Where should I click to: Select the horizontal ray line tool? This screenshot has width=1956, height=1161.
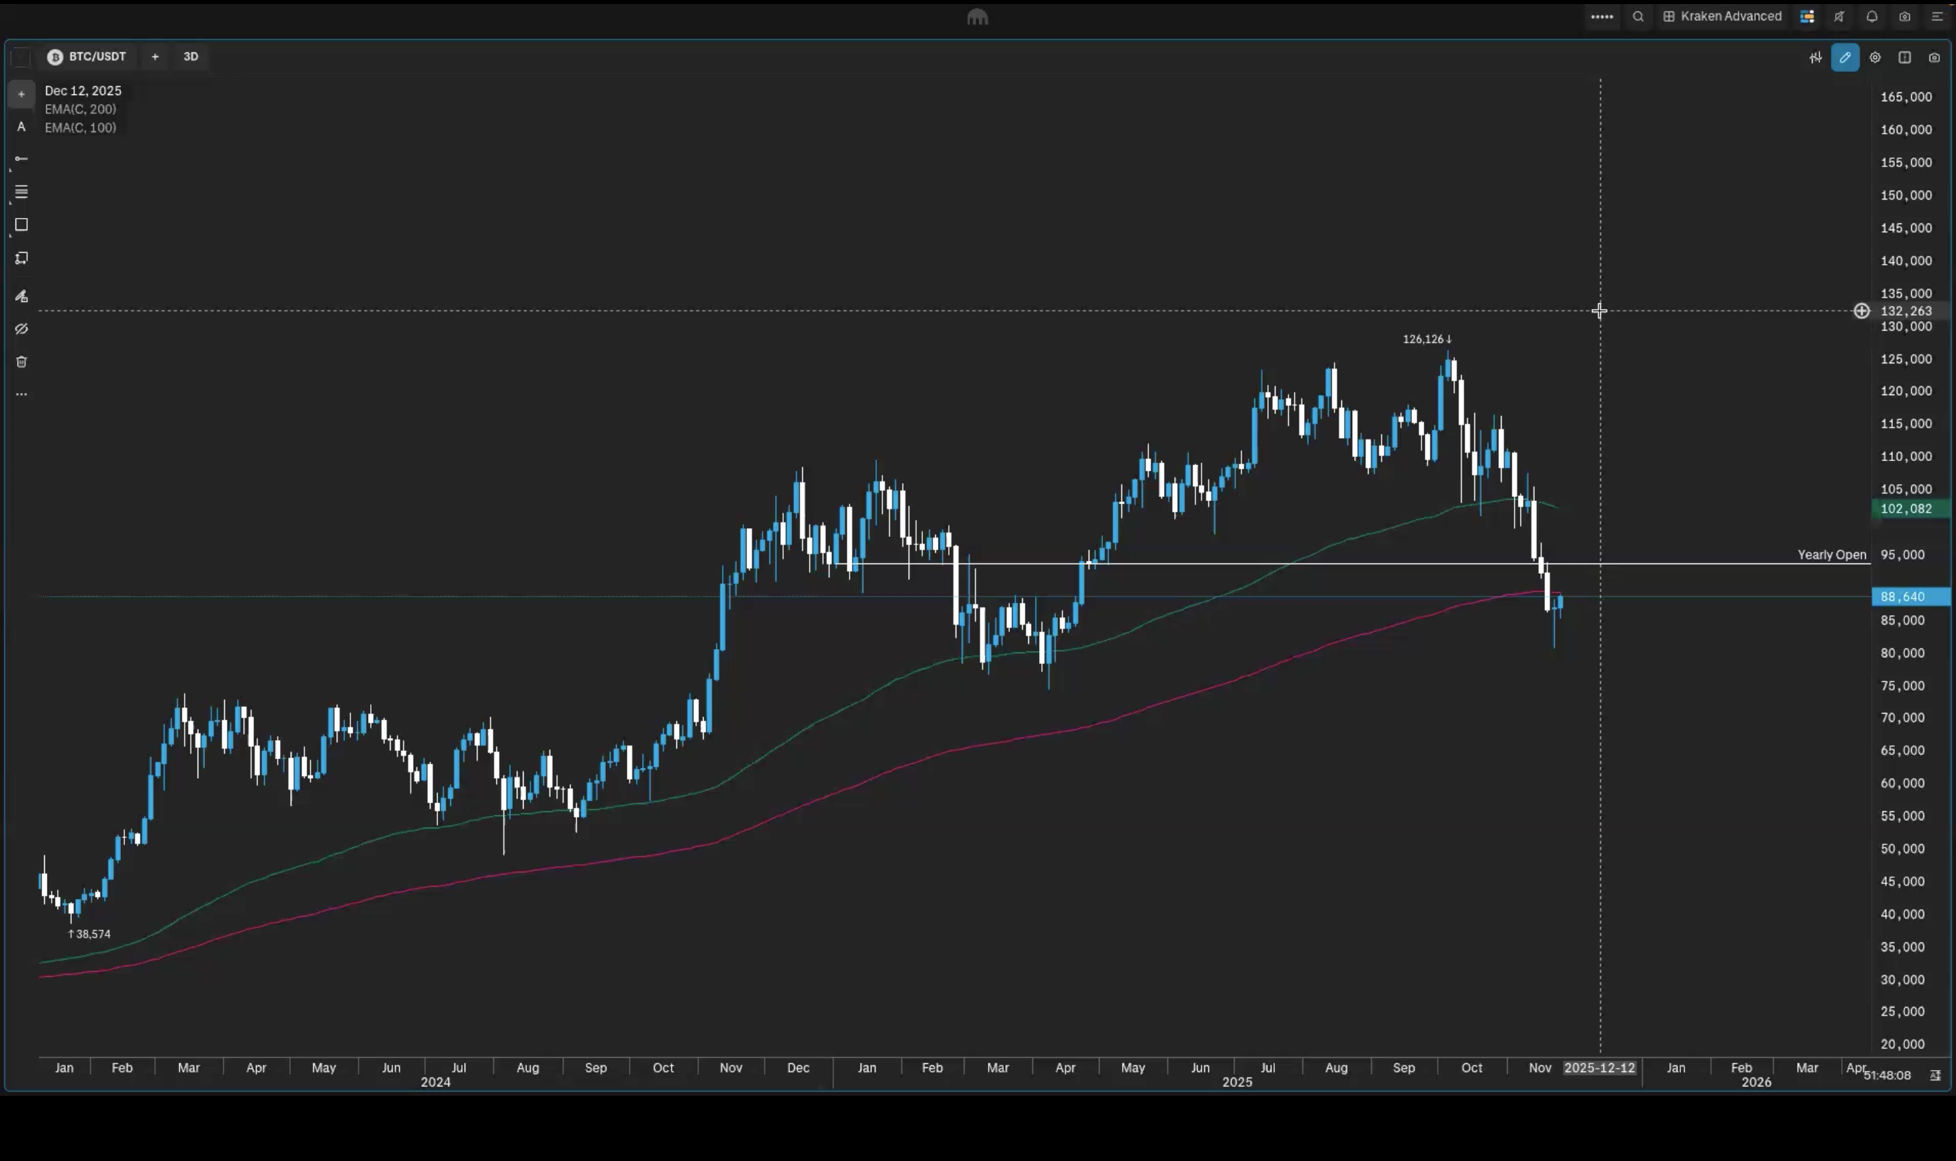pyautogui.click(x=21, y=160)
